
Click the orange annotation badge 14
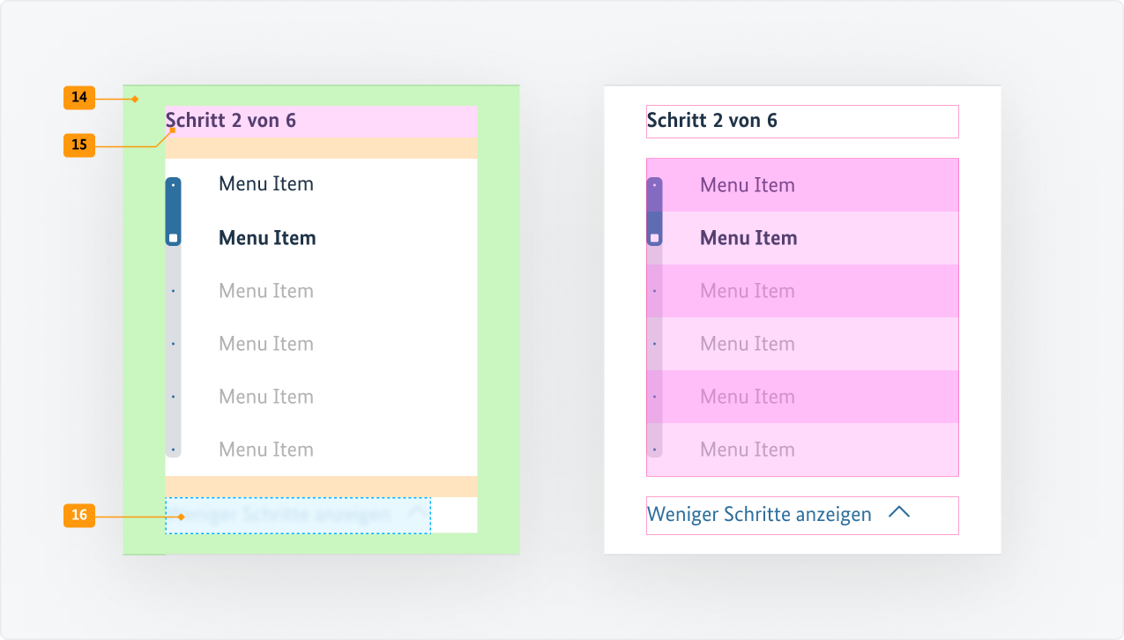pos(79,98)
